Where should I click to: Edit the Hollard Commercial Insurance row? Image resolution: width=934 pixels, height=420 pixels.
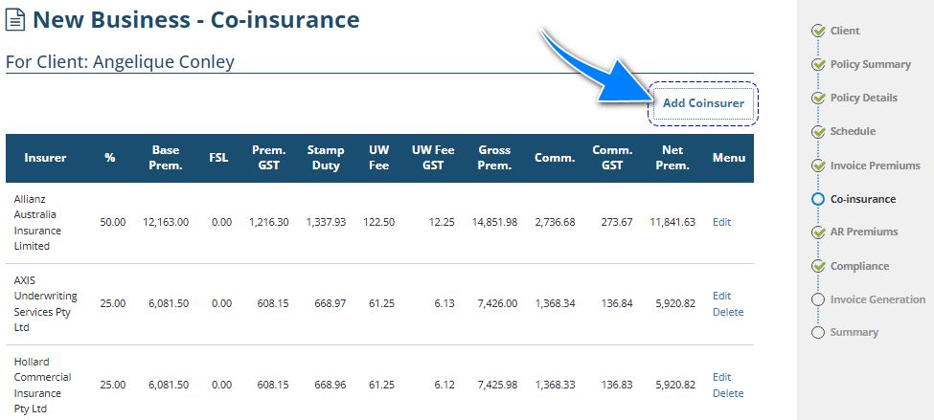[721, 377]
